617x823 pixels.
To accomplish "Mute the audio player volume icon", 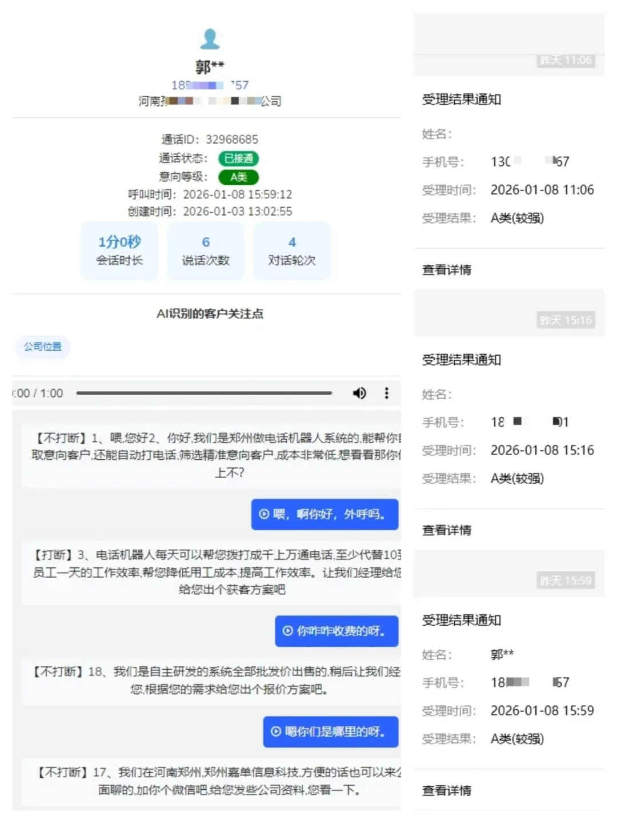I will pyautogui.click(x=359, y=393).
